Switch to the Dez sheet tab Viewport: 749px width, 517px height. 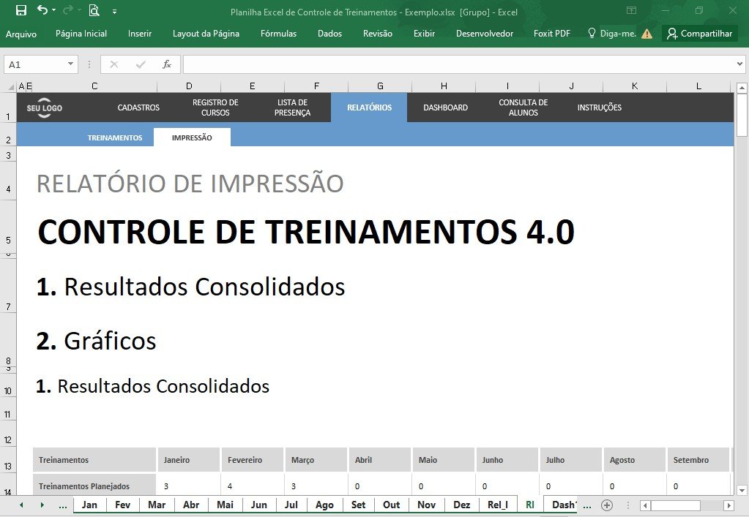[461, 505]
